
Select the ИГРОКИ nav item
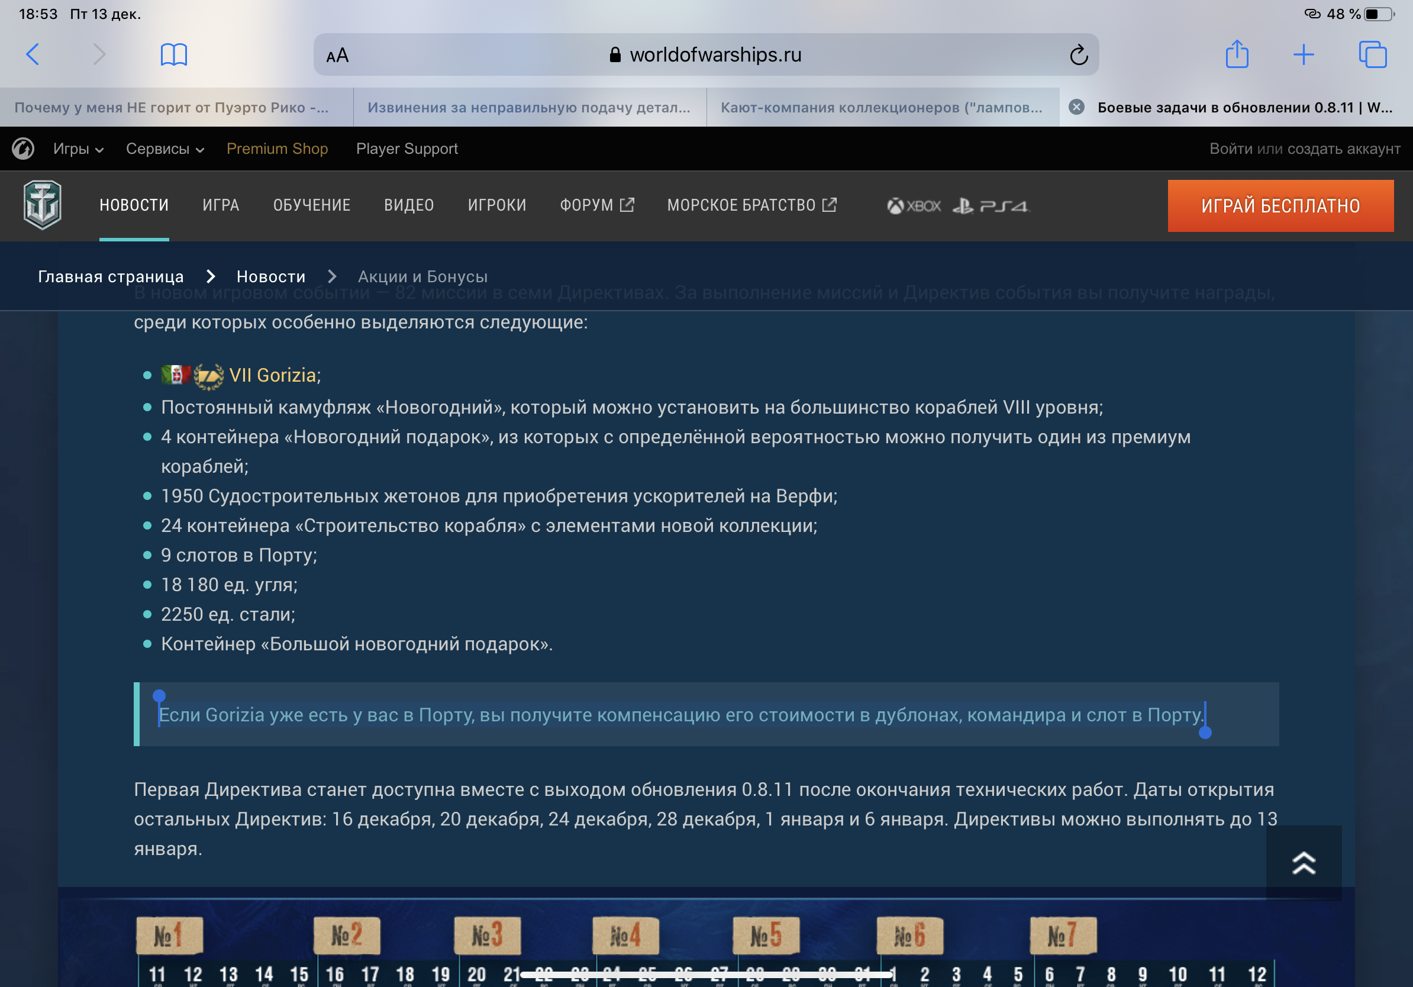click(497, 205)
